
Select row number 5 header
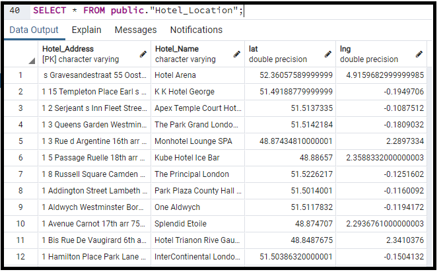[20, 141]
